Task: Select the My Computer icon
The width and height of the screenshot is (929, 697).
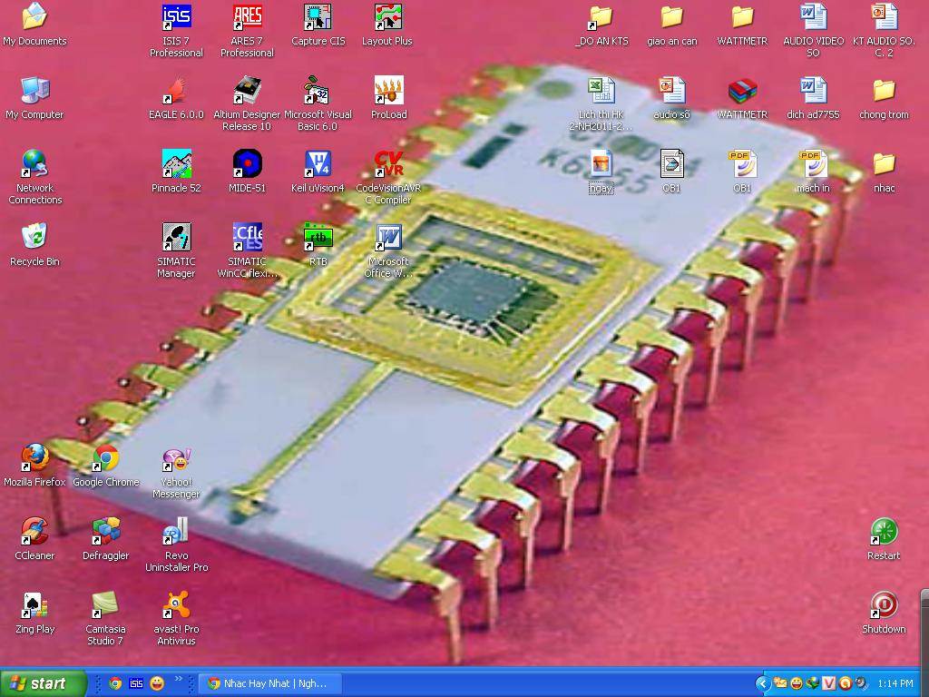Action: point(34,90)
